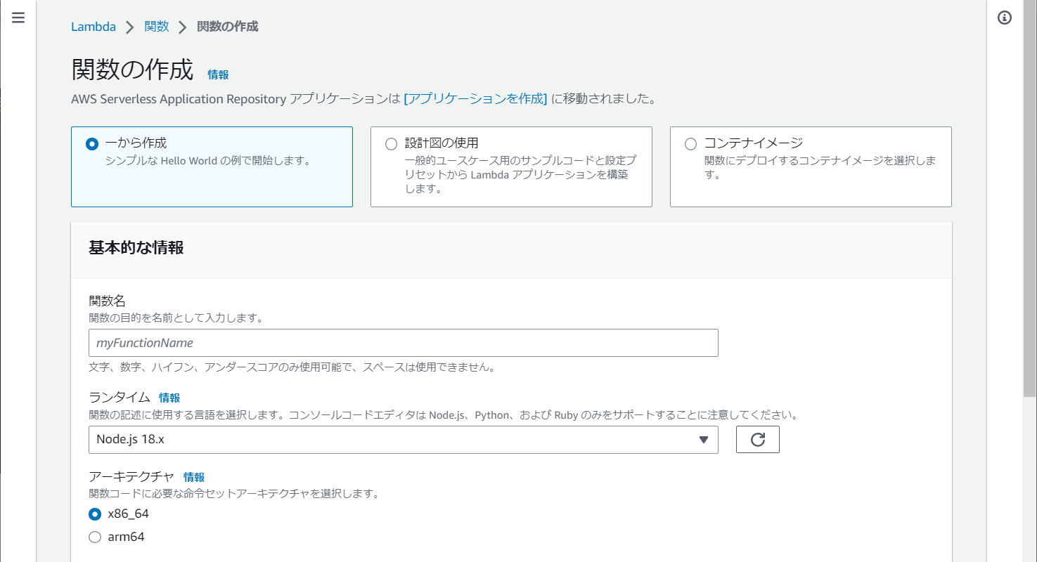
Task: Select x86_64 architecture
Action: tap(95, 514)
